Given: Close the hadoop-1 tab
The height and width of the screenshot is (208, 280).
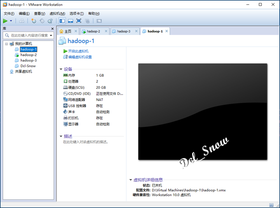Looking at the screenshot, I should click(x=167, y=31).
